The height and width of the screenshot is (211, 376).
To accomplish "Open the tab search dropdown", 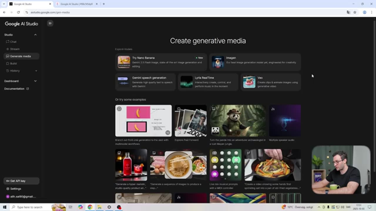I will coord(4,4).
